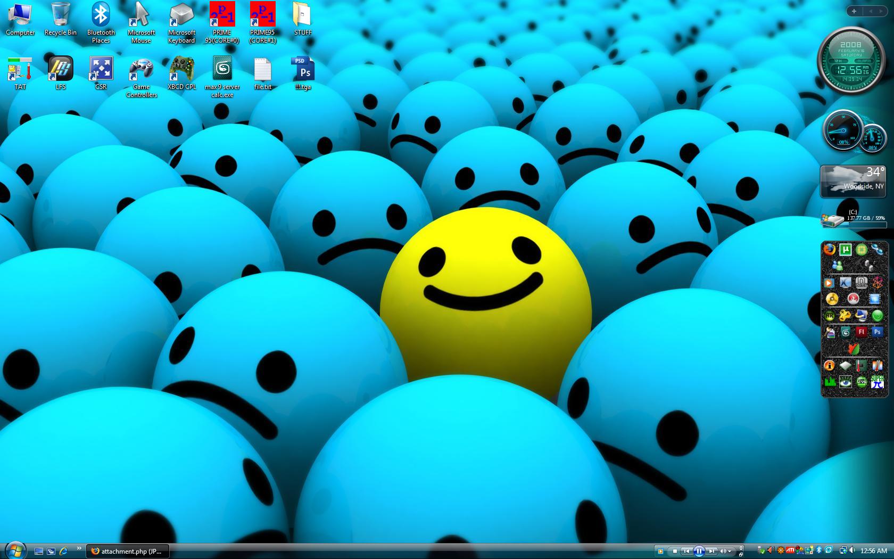Launch Firefox from the sidebar launcher
Image resolution: width=894 pixels, height=559 pixels.
(x=829, y=249)
